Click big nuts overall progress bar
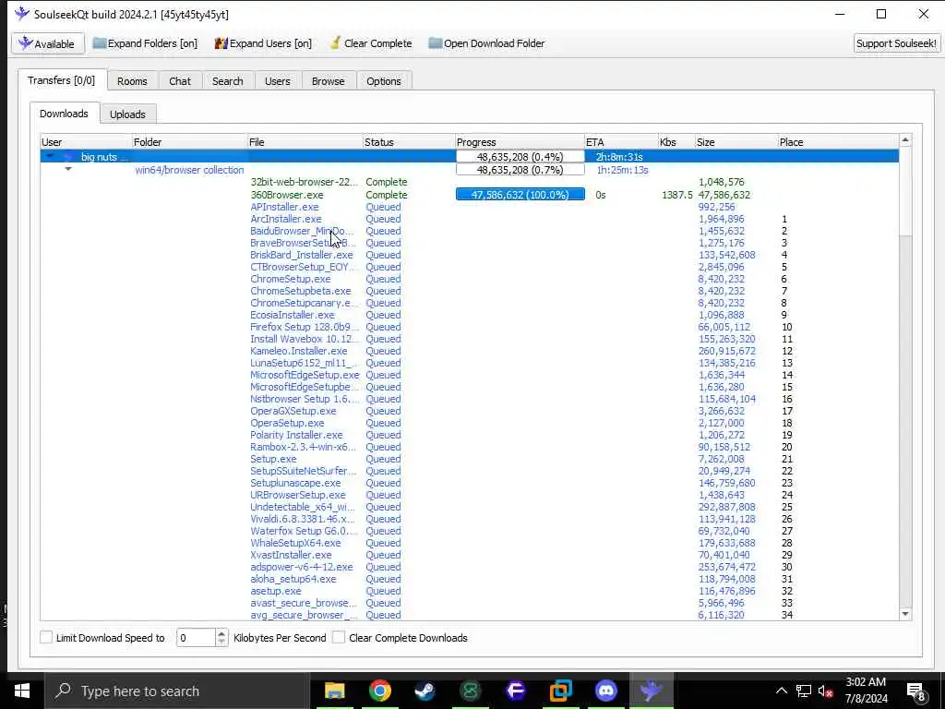The width and height of the screenshot is (945, 709). pyautogui.click(x=520, y=157)
